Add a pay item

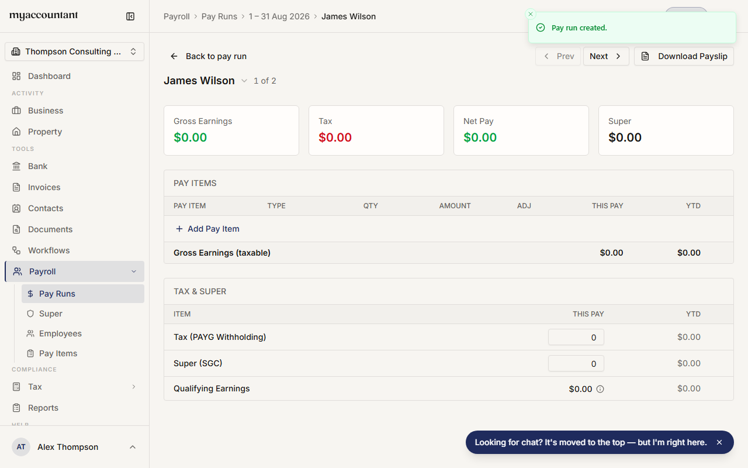pyautogui.click(x=207, y=229)
